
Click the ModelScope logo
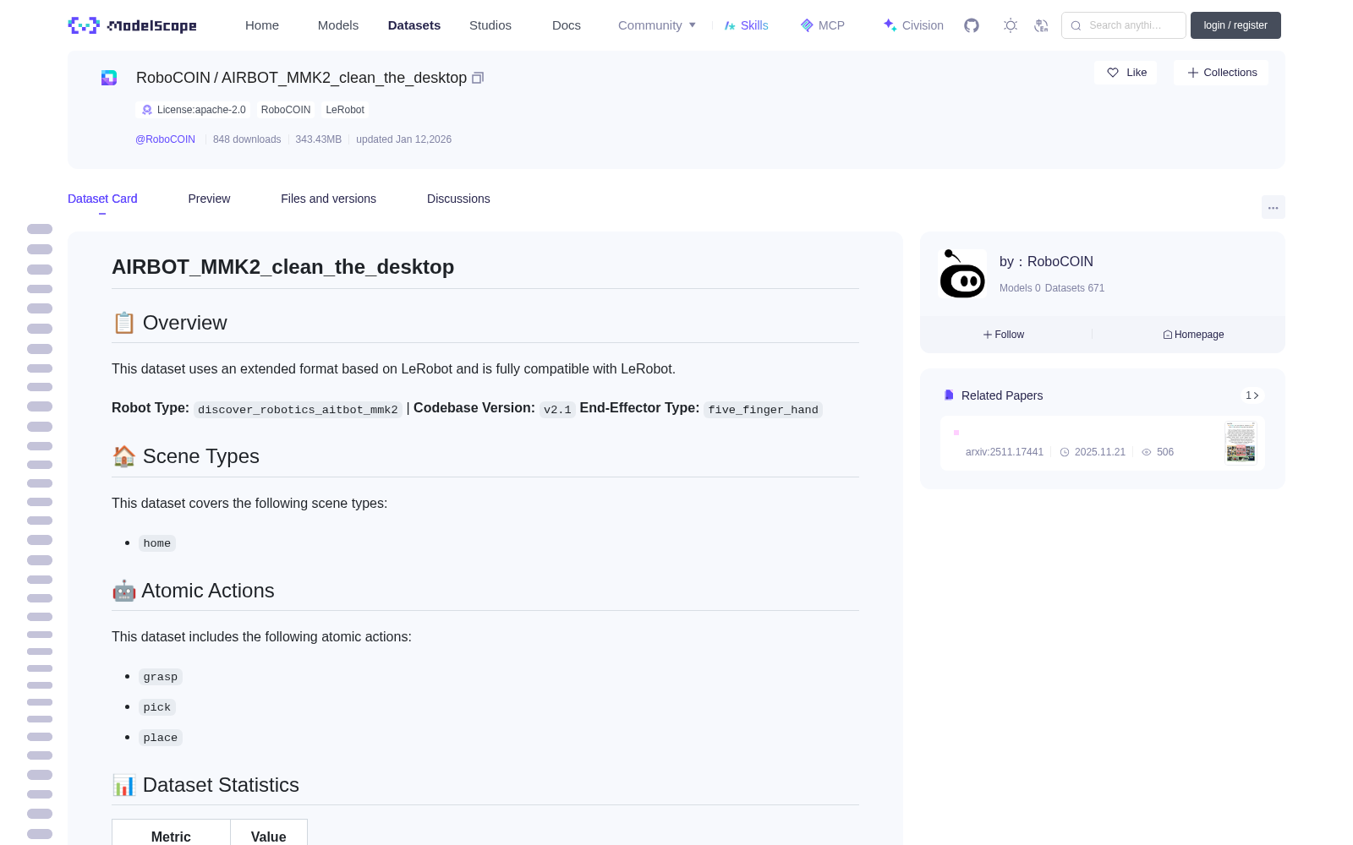pos(132,25)
